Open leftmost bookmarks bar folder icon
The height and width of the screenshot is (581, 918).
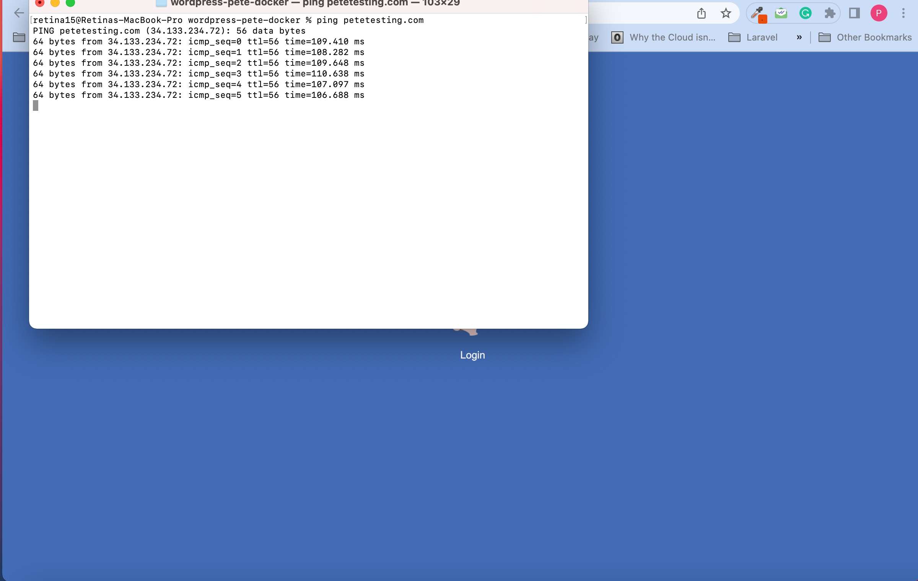[19, 37]
